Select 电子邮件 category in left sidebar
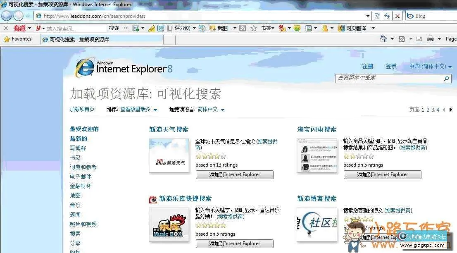Image resolution: width=457 pixels, height=253 pixels. tap(81, 177)
